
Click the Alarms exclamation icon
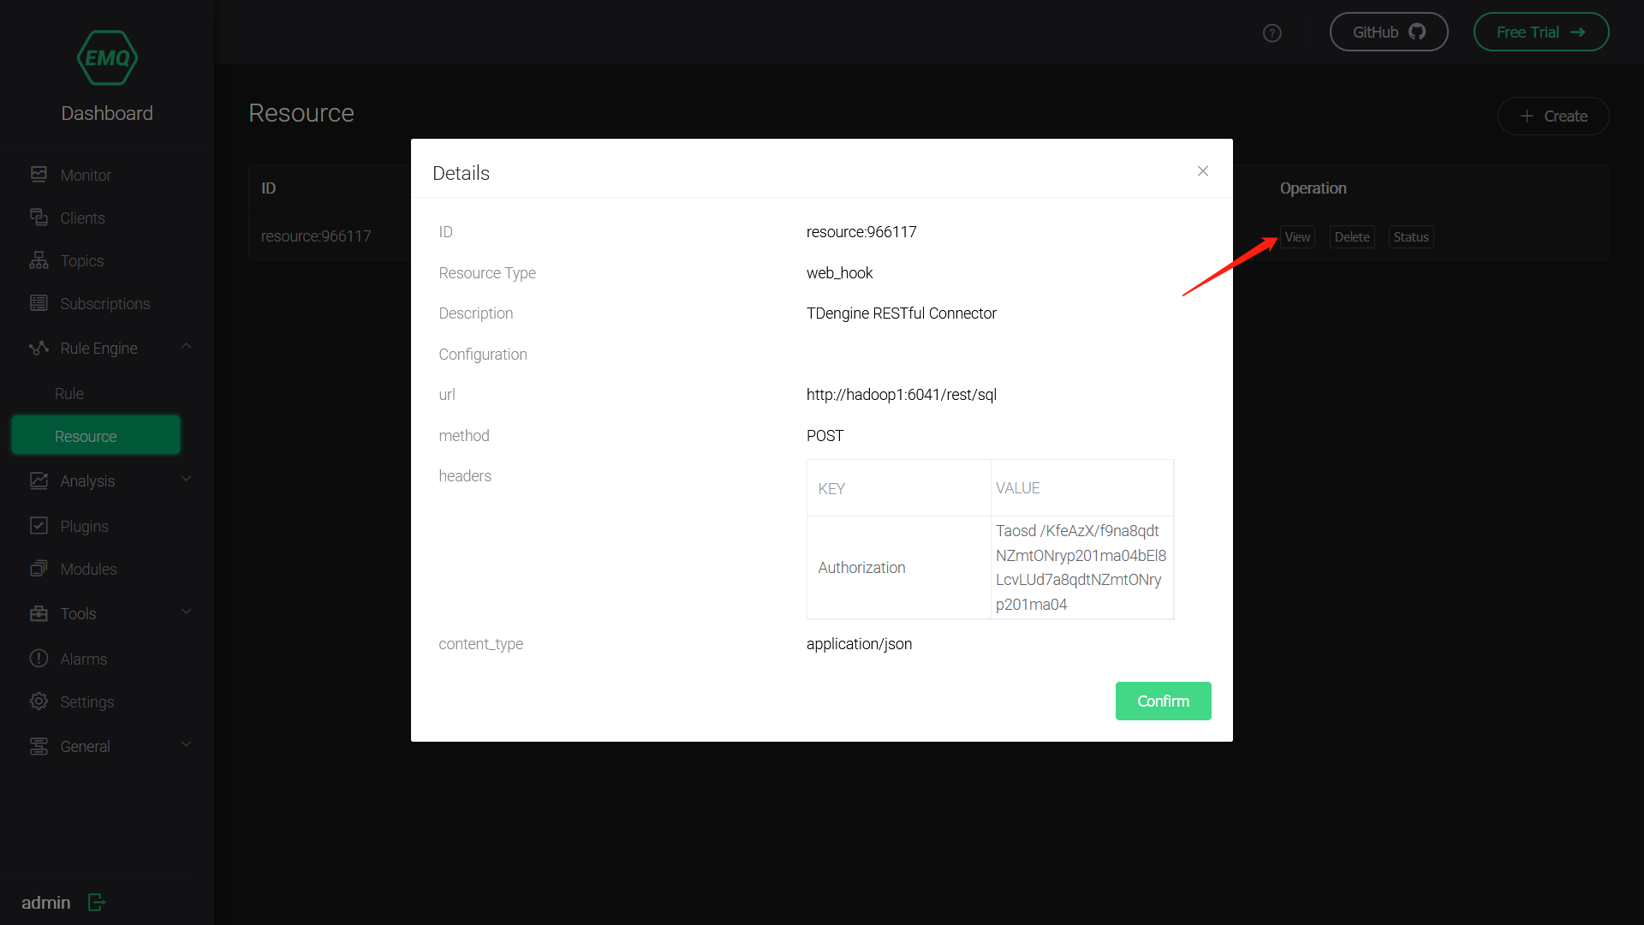click(x=39, y=659)
